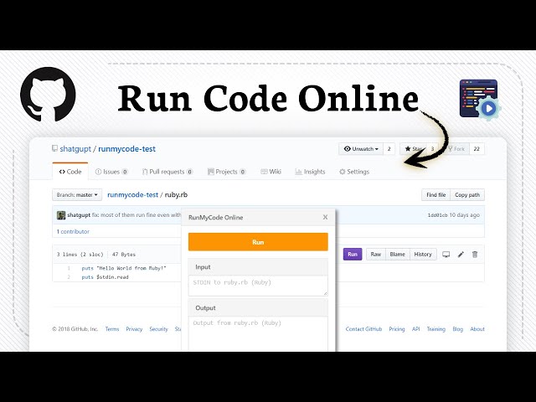Open the file History

point(423,254)
